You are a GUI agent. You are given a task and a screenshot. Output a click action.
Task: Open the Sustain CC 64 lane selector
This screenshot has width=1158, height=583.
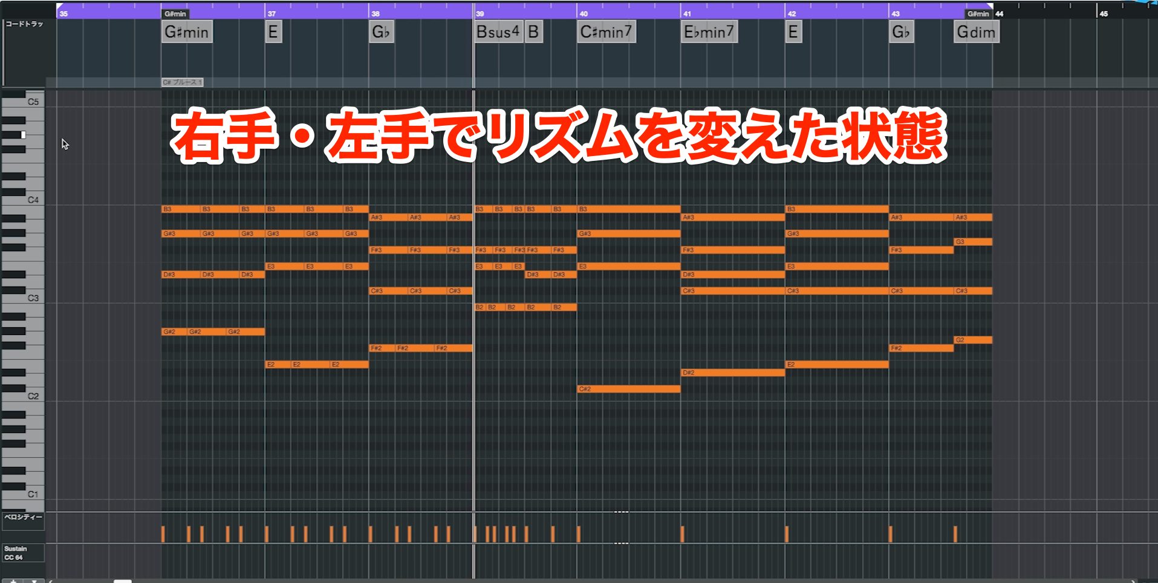(x=23, y=553)
